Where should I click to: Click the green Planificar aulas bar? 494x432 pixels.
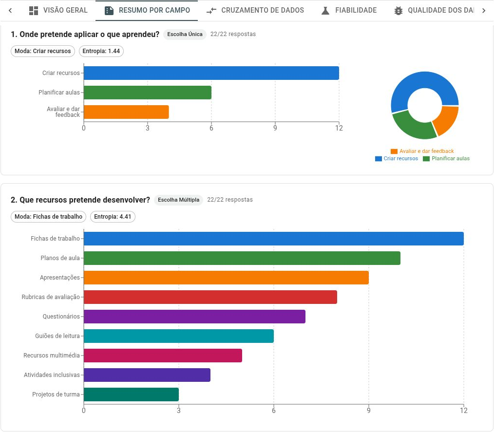coord(148,93)
